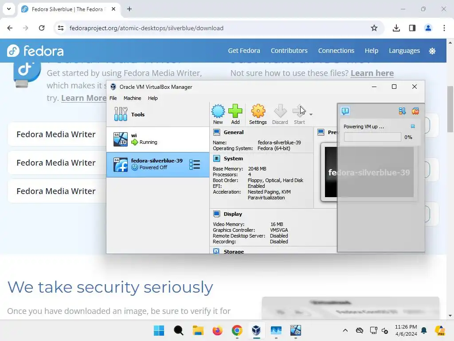Screen dimensions: 454x341
Task: Click the System section header
Action: (x=233, y=159)
